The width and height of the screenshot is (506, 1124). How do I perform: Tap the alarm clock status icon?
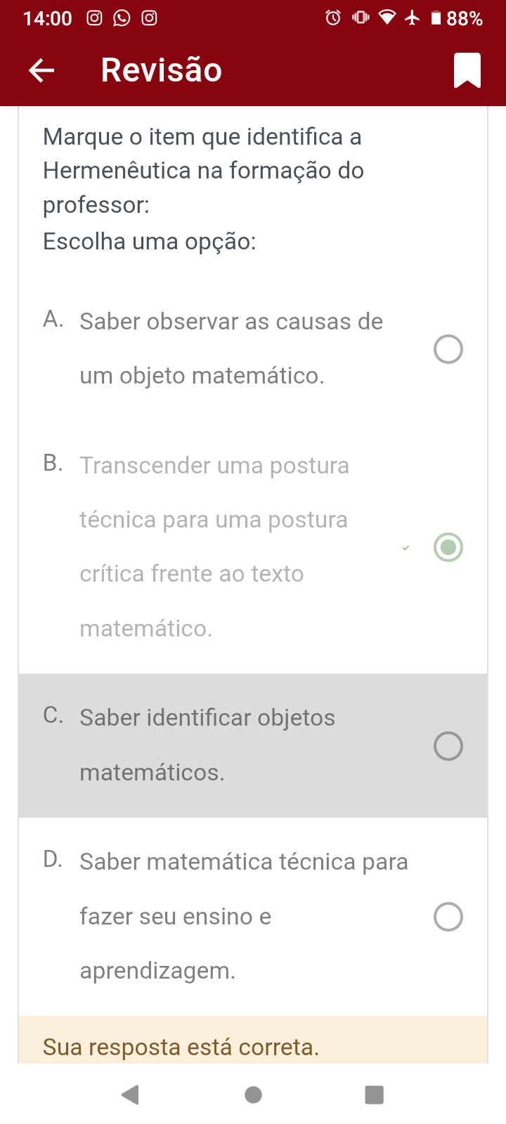[x=333, y=18]
